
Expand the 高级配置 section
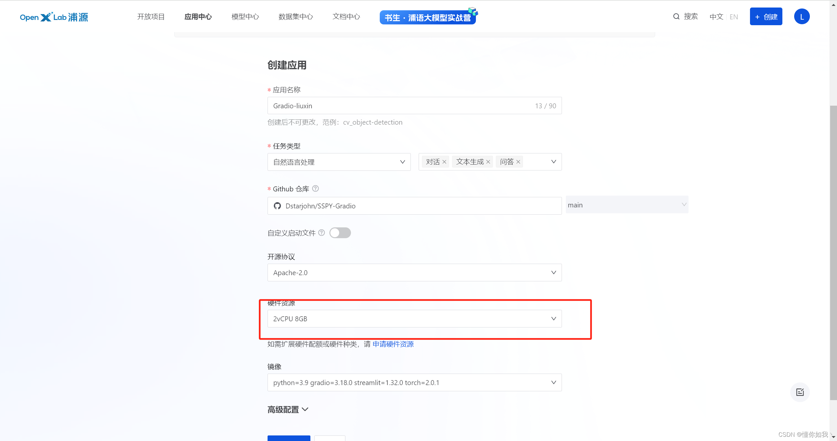tap(288, 410)
